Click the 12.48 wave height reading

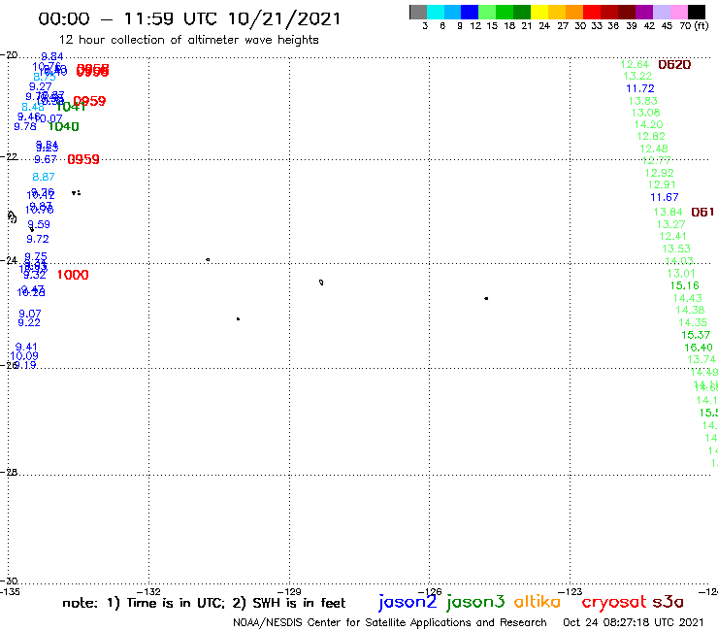click(654, 149)
